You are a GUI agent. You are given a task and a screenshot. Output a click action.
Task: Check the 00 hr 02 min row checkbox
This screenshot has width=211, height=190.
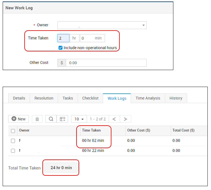[x=13, y=141]
